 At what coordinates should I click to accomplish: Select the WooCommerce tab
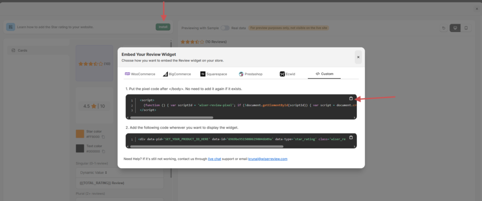coord(140,74)
